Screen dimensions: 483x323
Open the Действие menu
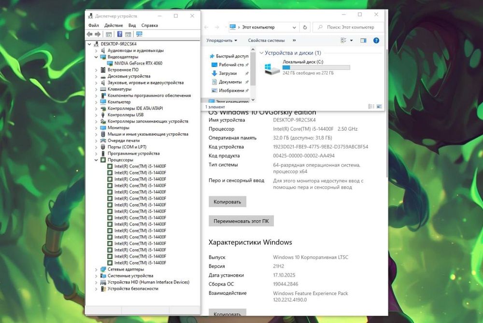[114, 25]
